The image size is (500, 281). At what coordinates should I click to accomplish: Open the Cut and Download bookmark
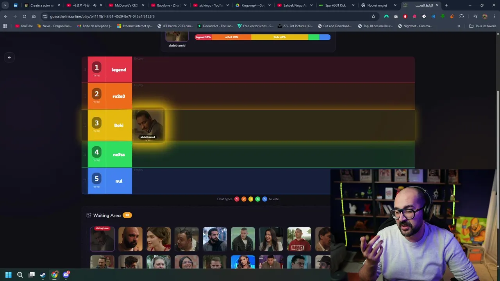tap(335, 26)
